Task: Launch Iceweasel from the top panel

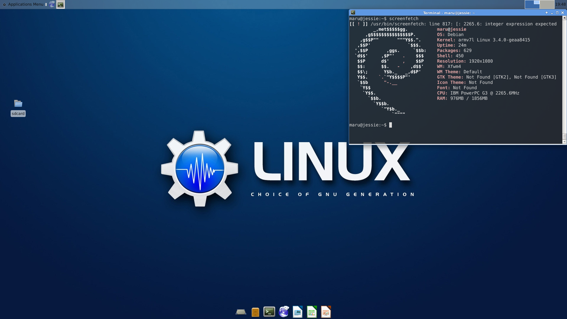Action: [x=52, y=4]
